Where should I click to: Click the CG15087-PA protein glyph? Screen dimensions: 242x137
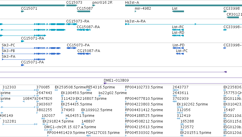tap(84, 54)
